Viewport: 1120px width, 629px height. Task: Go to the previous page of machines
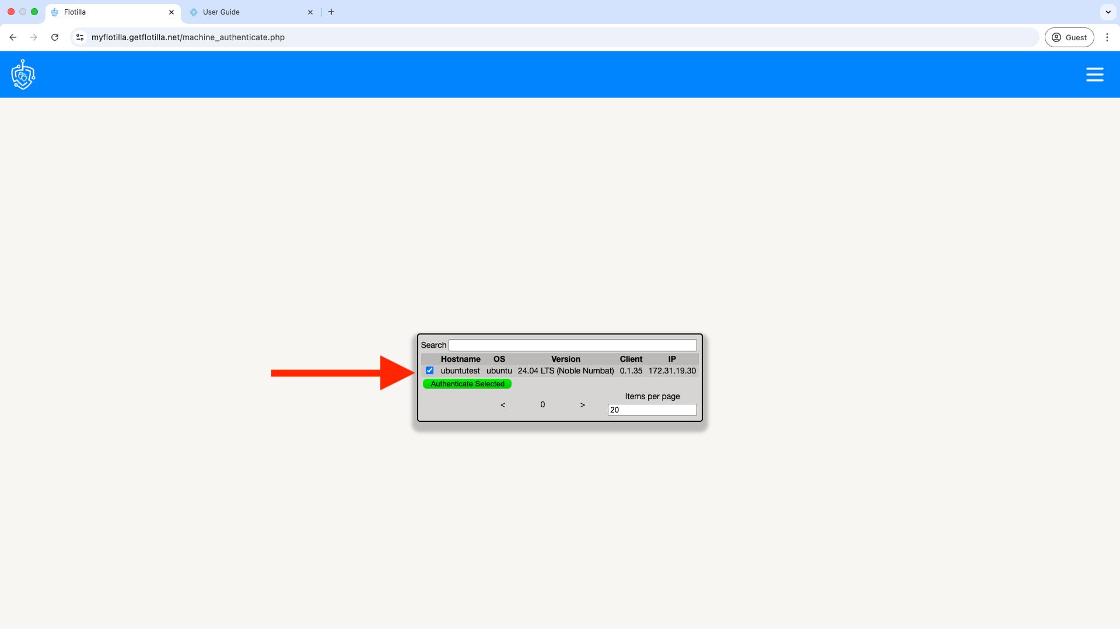point(503,405)
